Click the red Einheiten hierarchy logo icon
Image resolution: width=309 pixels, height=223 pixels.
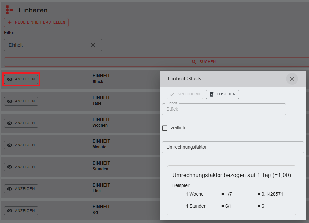point(9,10)
